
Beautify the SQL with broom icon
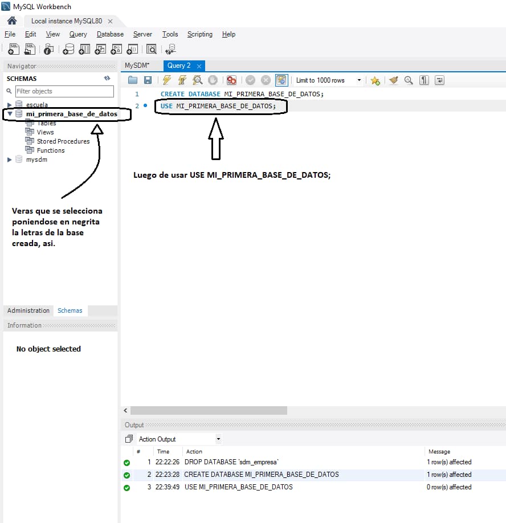click(x=394, y=80)
